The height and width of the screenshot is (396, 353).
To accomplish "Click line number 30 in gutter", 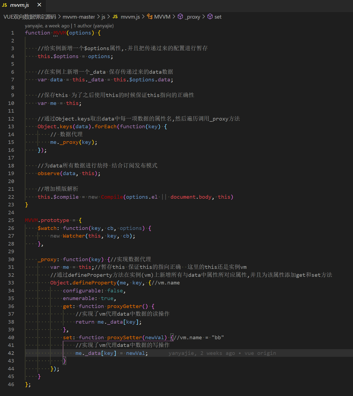I will [11, 259].
